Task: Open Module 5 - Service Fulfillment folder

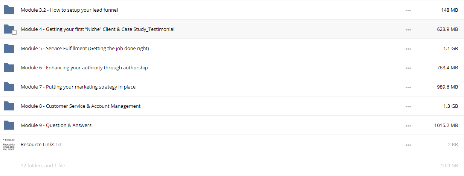Action: (85, 49)
